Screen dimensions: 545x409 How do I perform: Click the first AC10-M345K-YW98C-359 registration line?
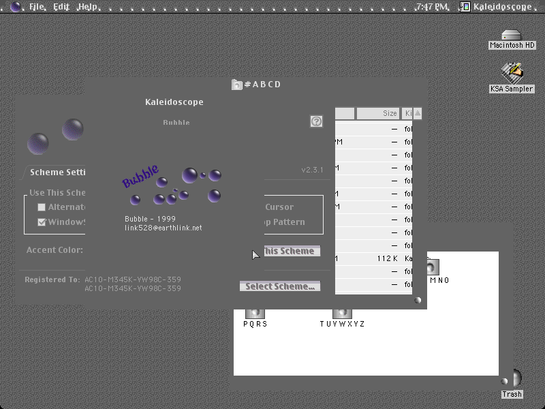point(133,279)
